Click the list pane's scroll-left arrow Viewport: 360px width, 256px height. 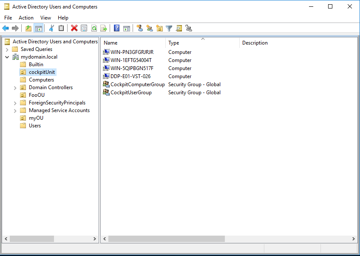(x=105, y=239)
